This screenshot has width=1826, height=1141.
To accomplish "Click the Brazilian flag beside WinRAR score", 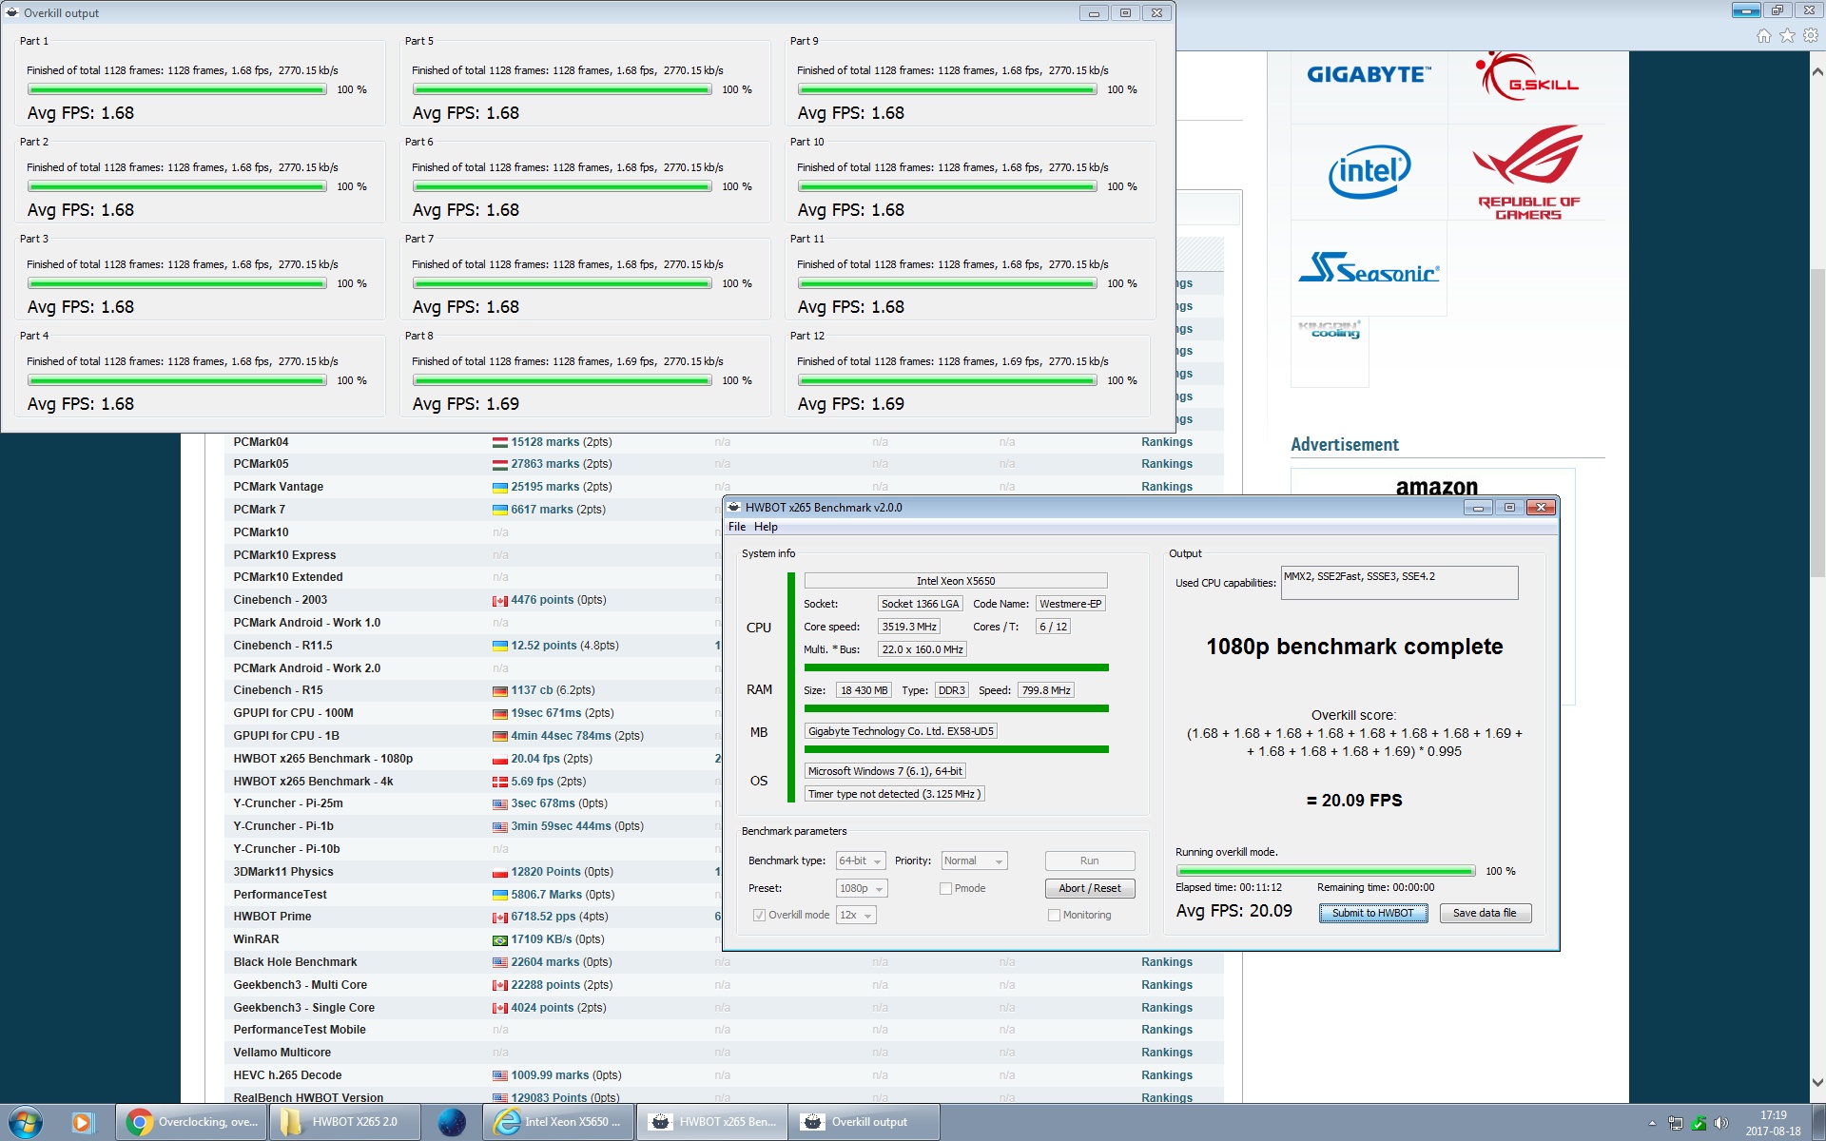I will click(x=499, y=940).
